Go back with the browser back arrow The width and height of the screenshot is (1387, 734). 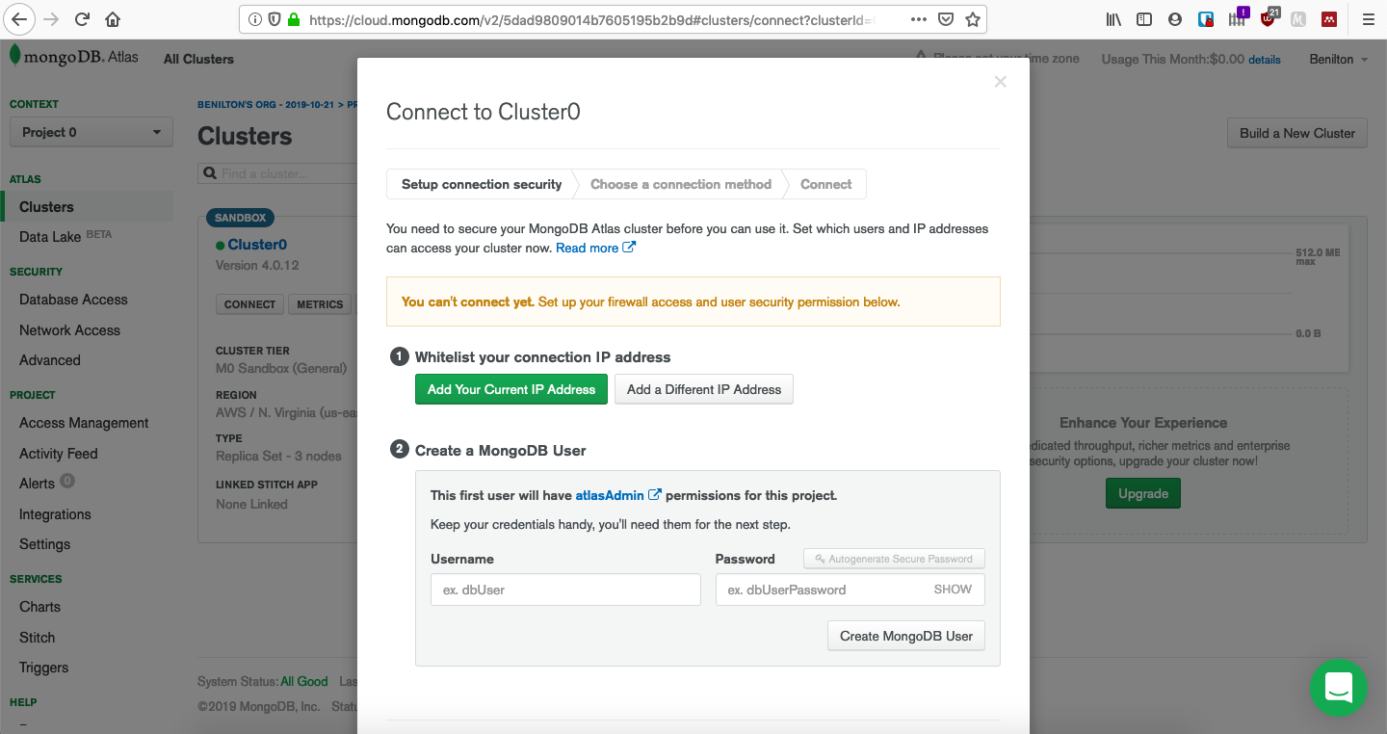[19, 19]
